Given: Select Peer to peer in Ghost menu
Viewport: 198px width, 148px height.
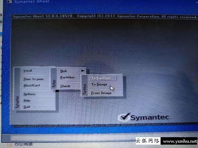Looking at the screenshot, I should 34,79.
